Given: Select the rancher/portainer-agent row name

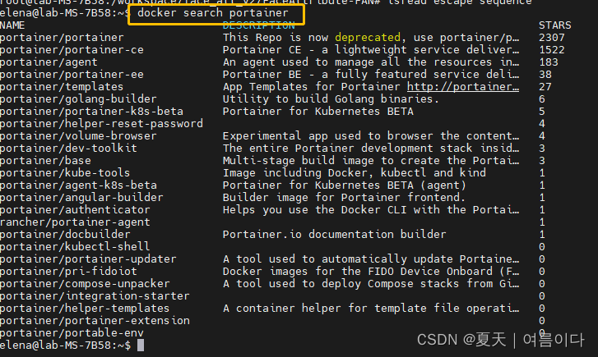Looking at the screenshot, I should (75, 222).
